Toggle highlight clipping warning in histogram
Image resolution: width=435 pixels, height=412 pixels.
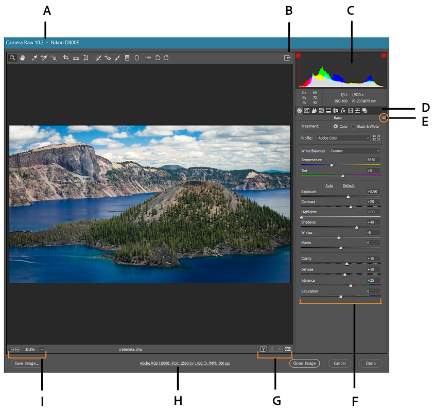click(384, 55)
